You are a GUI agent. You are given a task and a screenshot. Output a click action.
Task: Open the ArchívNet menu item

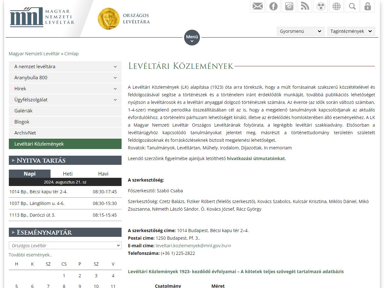point(65,133)
